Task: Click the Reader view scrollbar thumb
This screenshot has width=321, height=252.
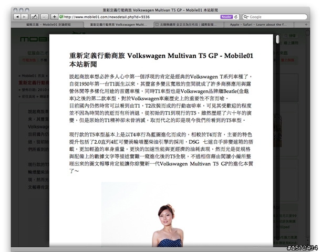Action: tap(277, 39)
